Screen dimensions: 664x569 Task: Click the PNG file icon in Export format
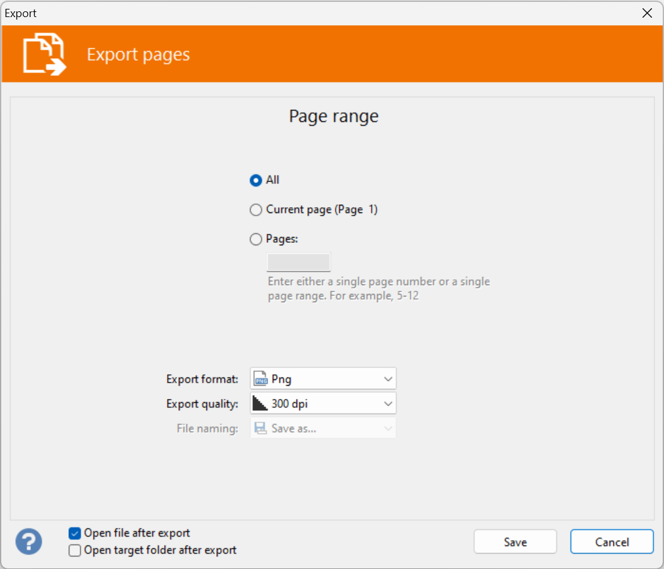pos(260,379)
